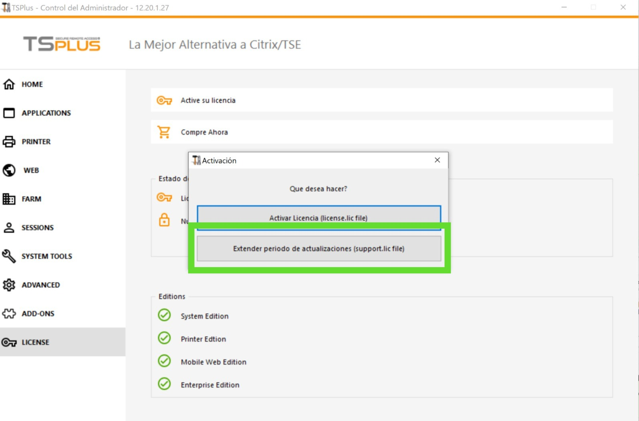Screen dimensions: 639x421
Task: Click the FARM label in sidebar
Action: [x=32, y=199]
